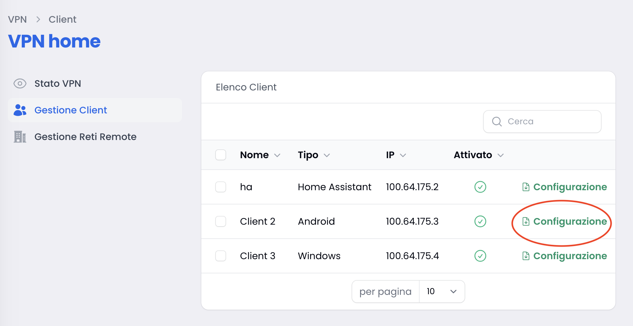Click the IP 100.64.175.4
Viewport: 633px width, 326px height.
(x=412, y=256)
